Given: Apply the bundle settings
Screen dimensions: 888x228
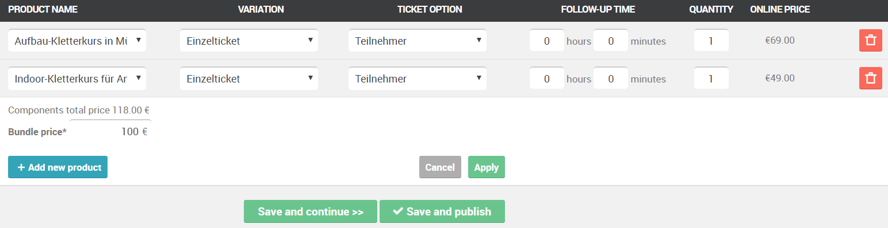Looking at the screenshot, I should [x=487, y=167].
